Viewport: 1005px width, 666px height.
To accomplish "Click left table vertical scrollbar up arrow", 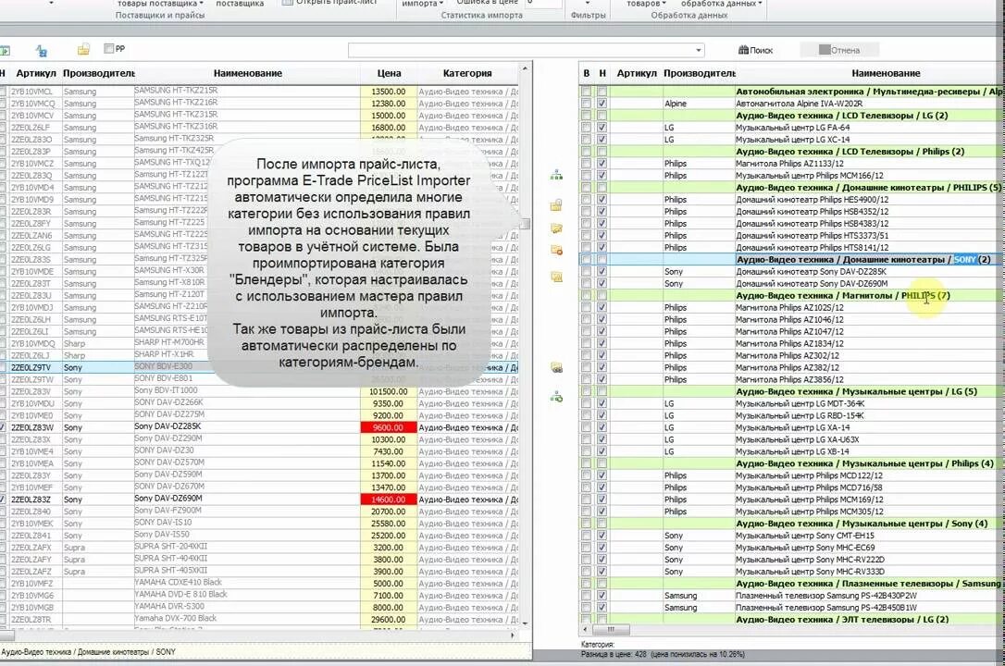I will [525, 68].
